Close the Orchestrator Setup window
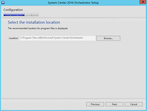147x111 pixels. pyautogui.click(x=143, y=2)
